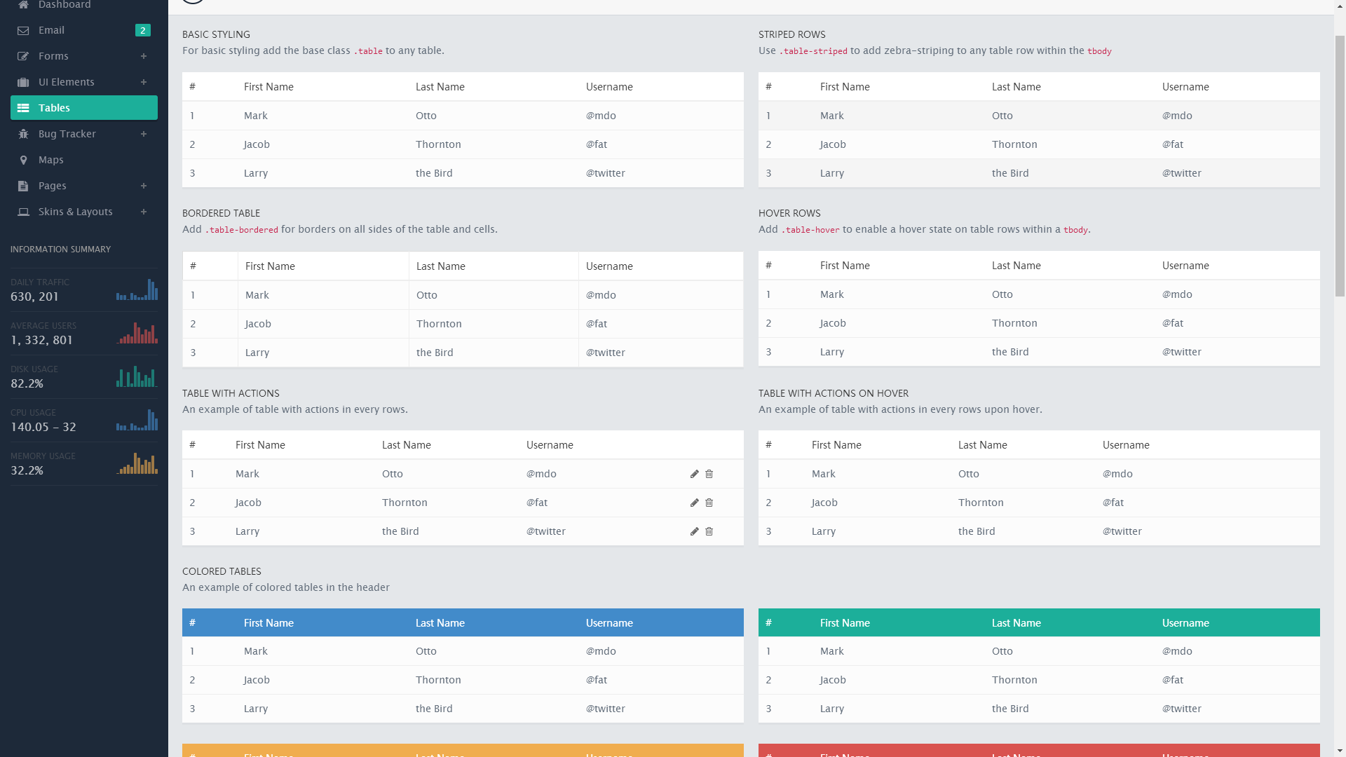Click the orange colored table header row
Screen dimensions: 1346x757
click(463, 751)
